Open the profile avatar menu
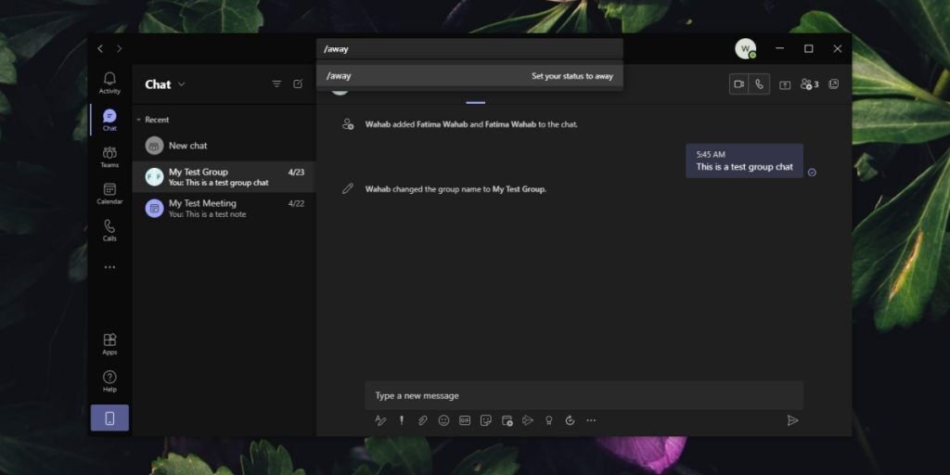950x475 pixels. [x=745, y=48]
